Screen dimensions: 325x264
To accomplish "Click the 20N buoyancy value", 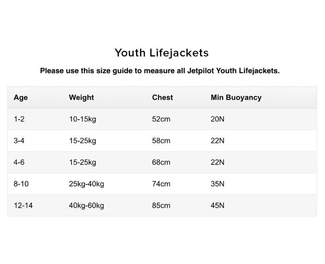I will point(217,119).
